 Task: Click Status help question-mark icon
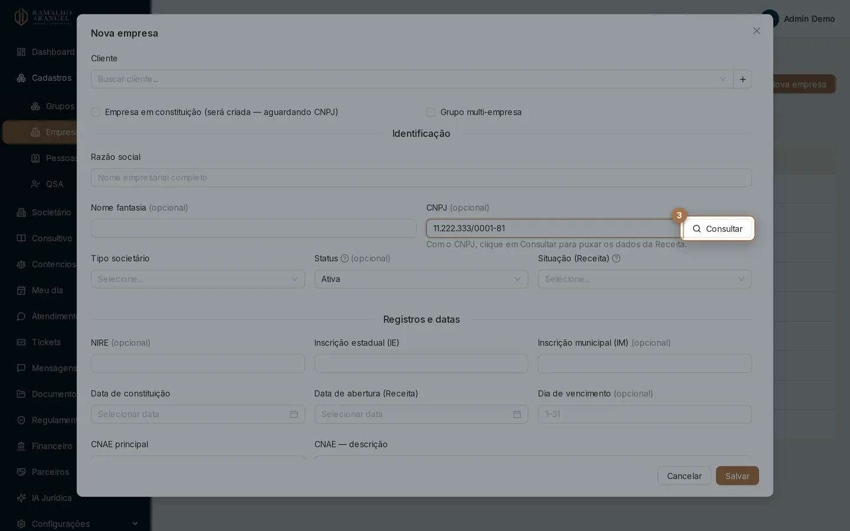click(x=345, y=258)
